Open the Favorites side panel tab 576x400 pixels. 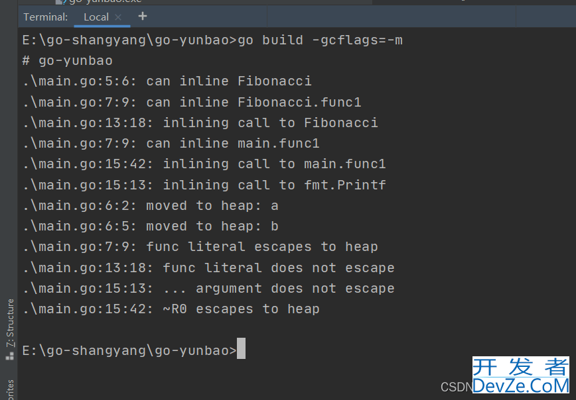point(11,389)
